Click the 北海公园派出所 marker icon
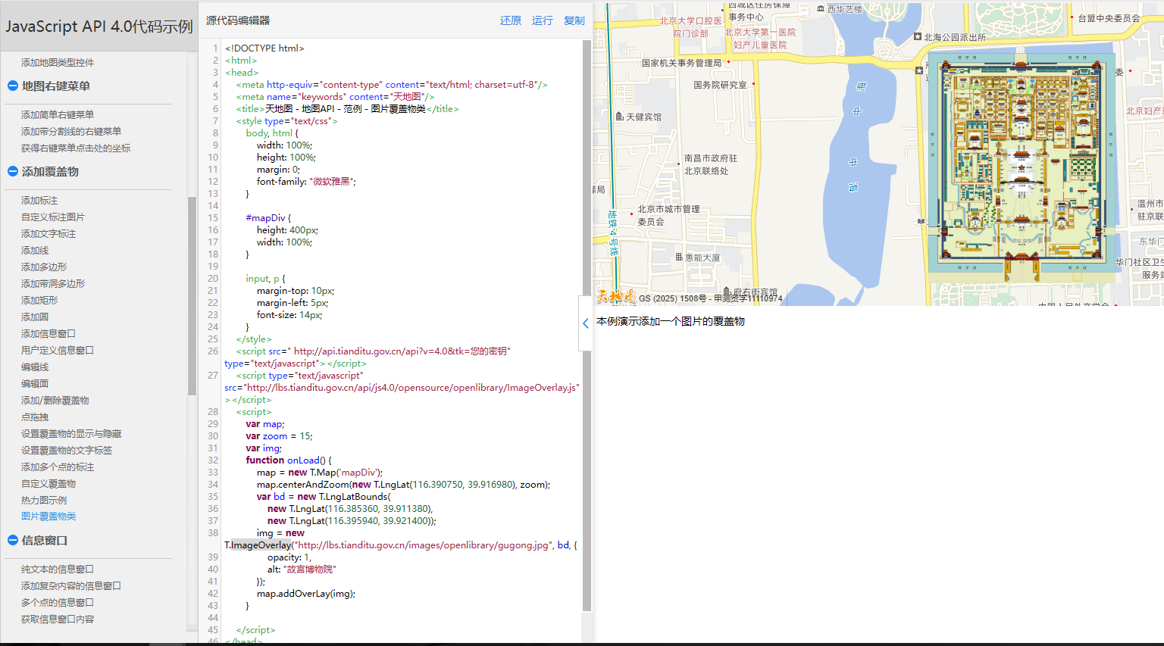The image size is (1164, 646). [918, 36]
